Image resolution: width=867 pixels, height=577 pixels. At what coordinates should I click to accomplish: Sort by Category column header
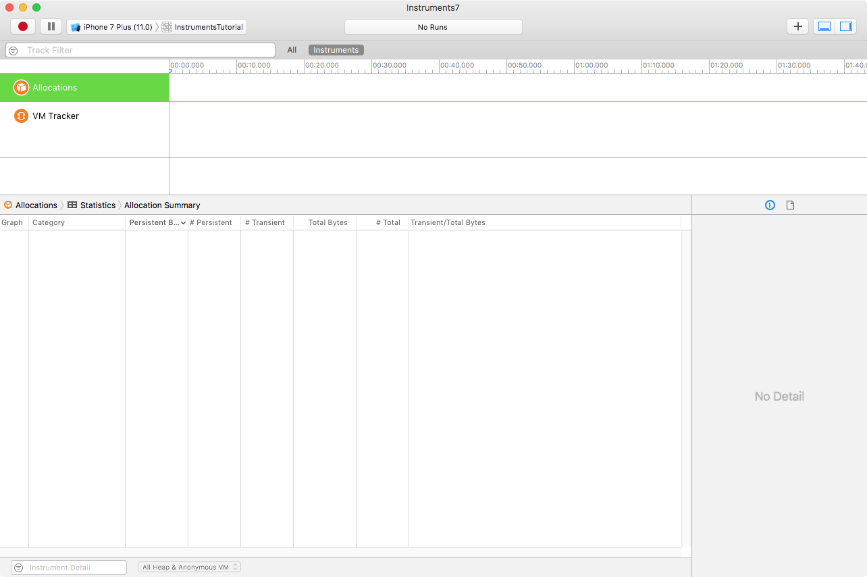pos(77,222)
